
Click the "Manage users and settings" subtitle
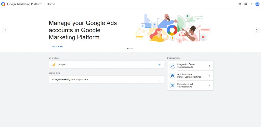click(189, 77)
